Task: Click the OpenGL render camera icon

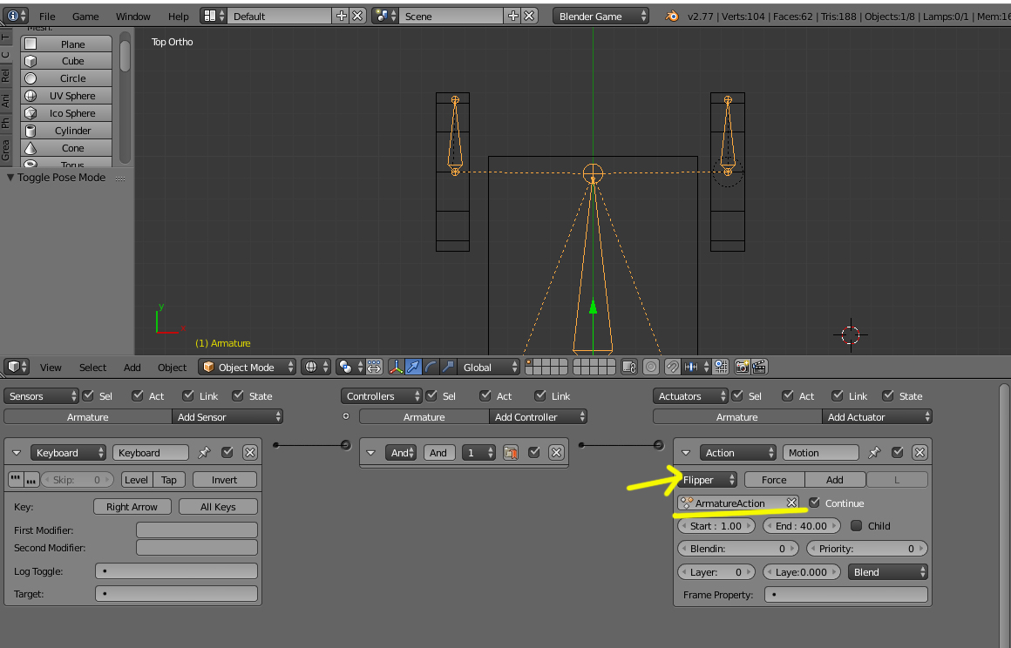Action: tap(743, 368)
